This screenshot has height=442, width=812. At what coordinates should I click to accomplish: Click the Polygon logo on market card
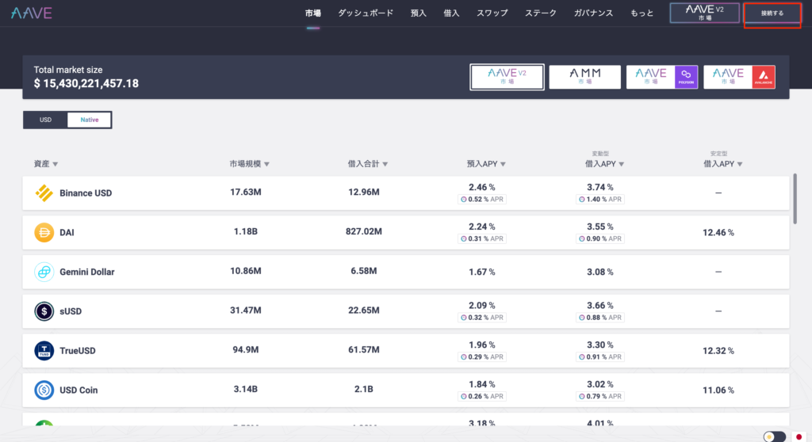tap(686, 77)
